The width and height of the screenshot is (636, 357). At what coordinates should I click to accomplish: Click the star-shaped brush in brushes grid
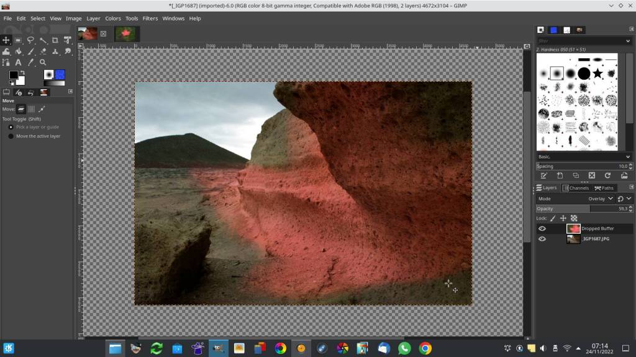point(597,74)
